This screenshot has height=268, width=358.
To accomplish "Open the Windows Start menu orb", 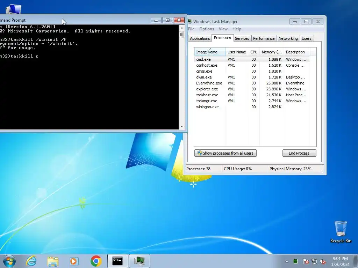I will pyautogui.click(x=9, y=261).
